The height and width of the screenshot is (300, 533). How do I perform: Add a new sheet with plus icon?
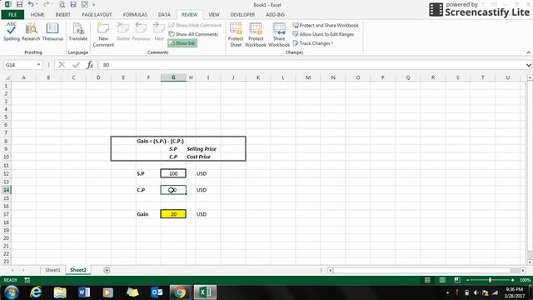coord(107,270)
